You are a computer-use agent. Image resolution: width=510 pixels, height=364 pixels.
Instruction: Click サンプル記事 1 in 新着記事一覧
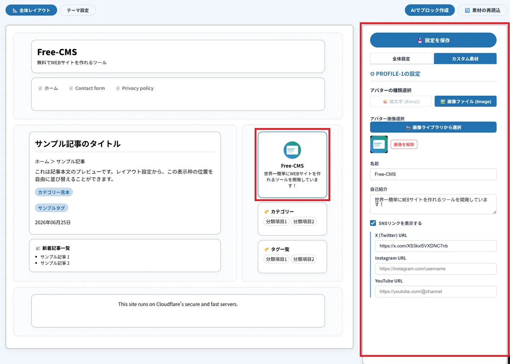click(x=55, y=257)
